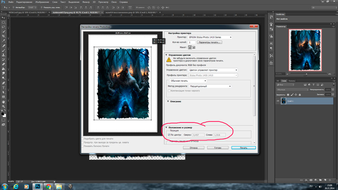The image size is (338, 190).
Task: Click the print dialog vertical scrollbar
Action: pyautogui.click(x=255, y=86)
